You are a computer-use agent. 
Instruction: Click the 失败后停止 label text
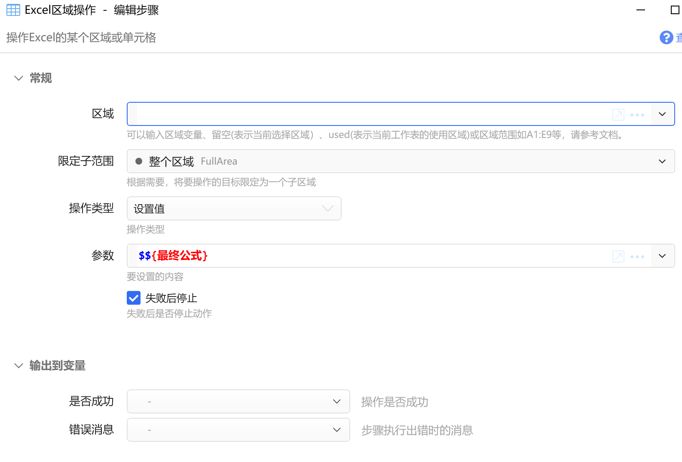click(171, 298)
